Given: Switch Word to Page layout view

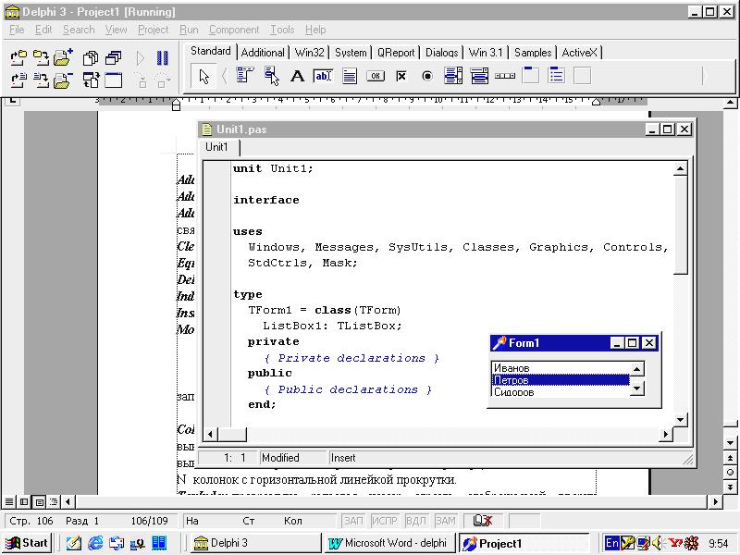Looking at the screenshot, I should 40,501.
